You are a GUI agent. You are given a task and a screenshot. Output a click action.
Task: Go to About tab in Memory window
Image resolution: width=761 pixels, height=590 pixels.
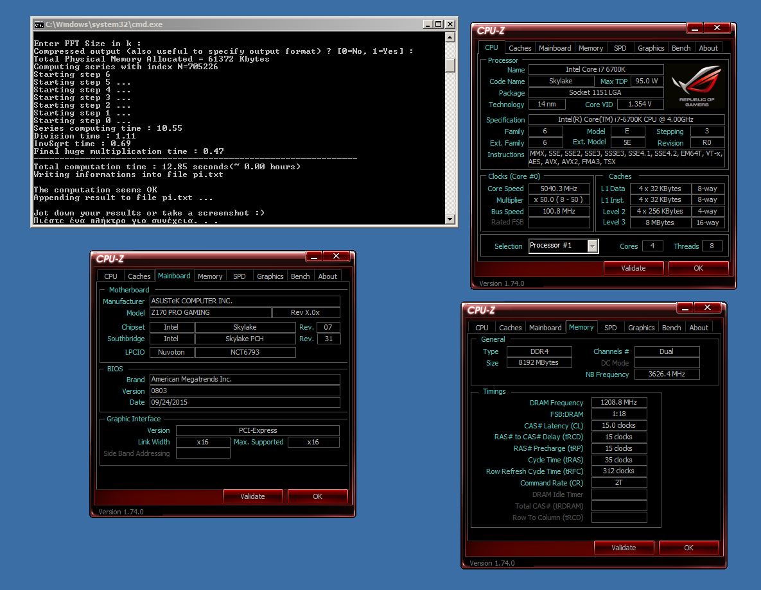[699, 328]
